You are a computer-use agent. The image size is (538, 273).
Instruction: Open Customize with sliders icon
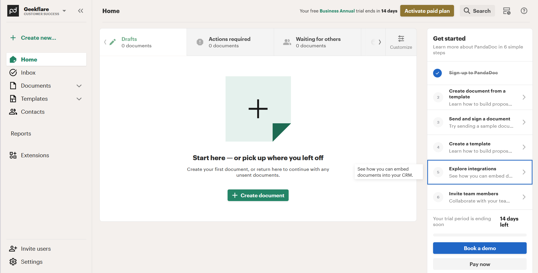click(401, 42)
